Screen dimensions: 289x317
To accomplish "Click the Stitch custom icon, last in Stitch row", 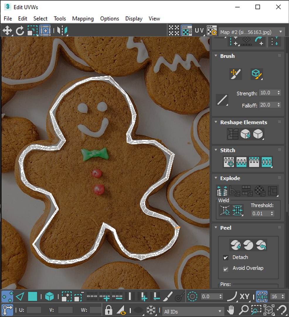I will 267,162.
